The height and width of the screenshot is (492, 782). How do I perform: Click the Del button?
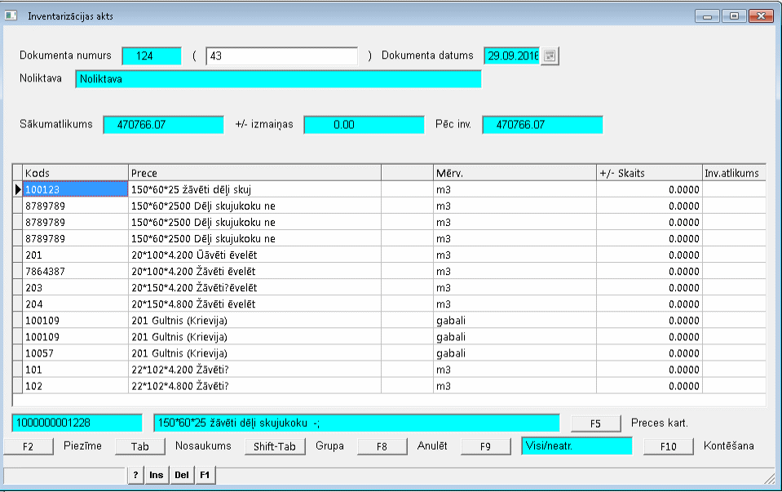[182, 475]
